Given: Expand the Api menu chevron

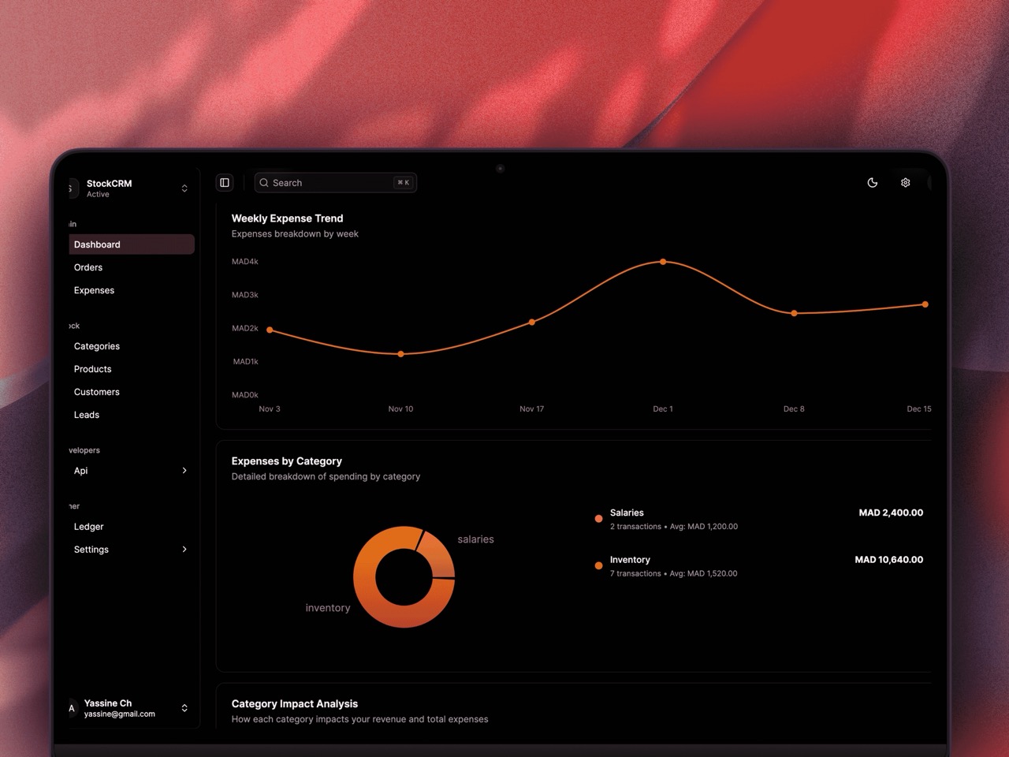Looking at the screenshot, I should [184, 471].
